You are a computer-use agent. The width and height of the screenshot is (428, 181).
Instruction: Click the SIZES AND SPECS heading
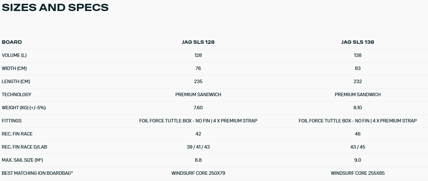click(x=55, y=7)
